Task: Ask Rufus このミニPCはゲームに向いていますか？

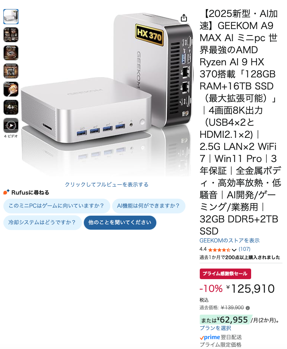Action: [57, 206]
